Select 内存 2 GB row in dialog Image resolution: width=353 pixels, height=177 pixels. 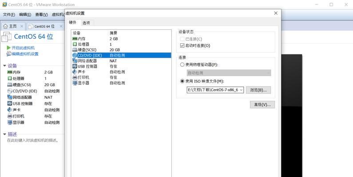[121, 38]
